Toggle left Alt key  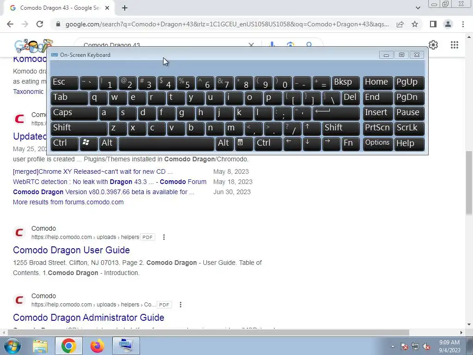click(x=108, y=144)
